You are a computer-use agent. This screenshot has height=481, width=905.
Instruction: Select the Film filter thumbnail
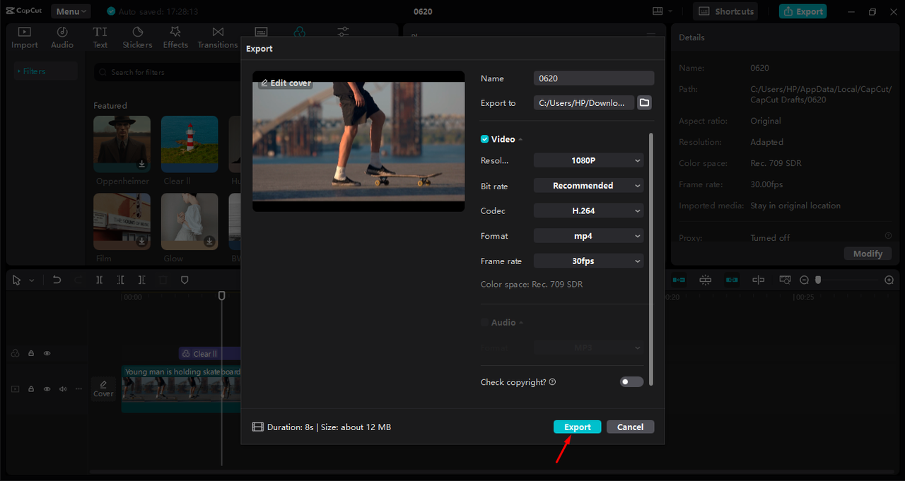click(122, 222)
